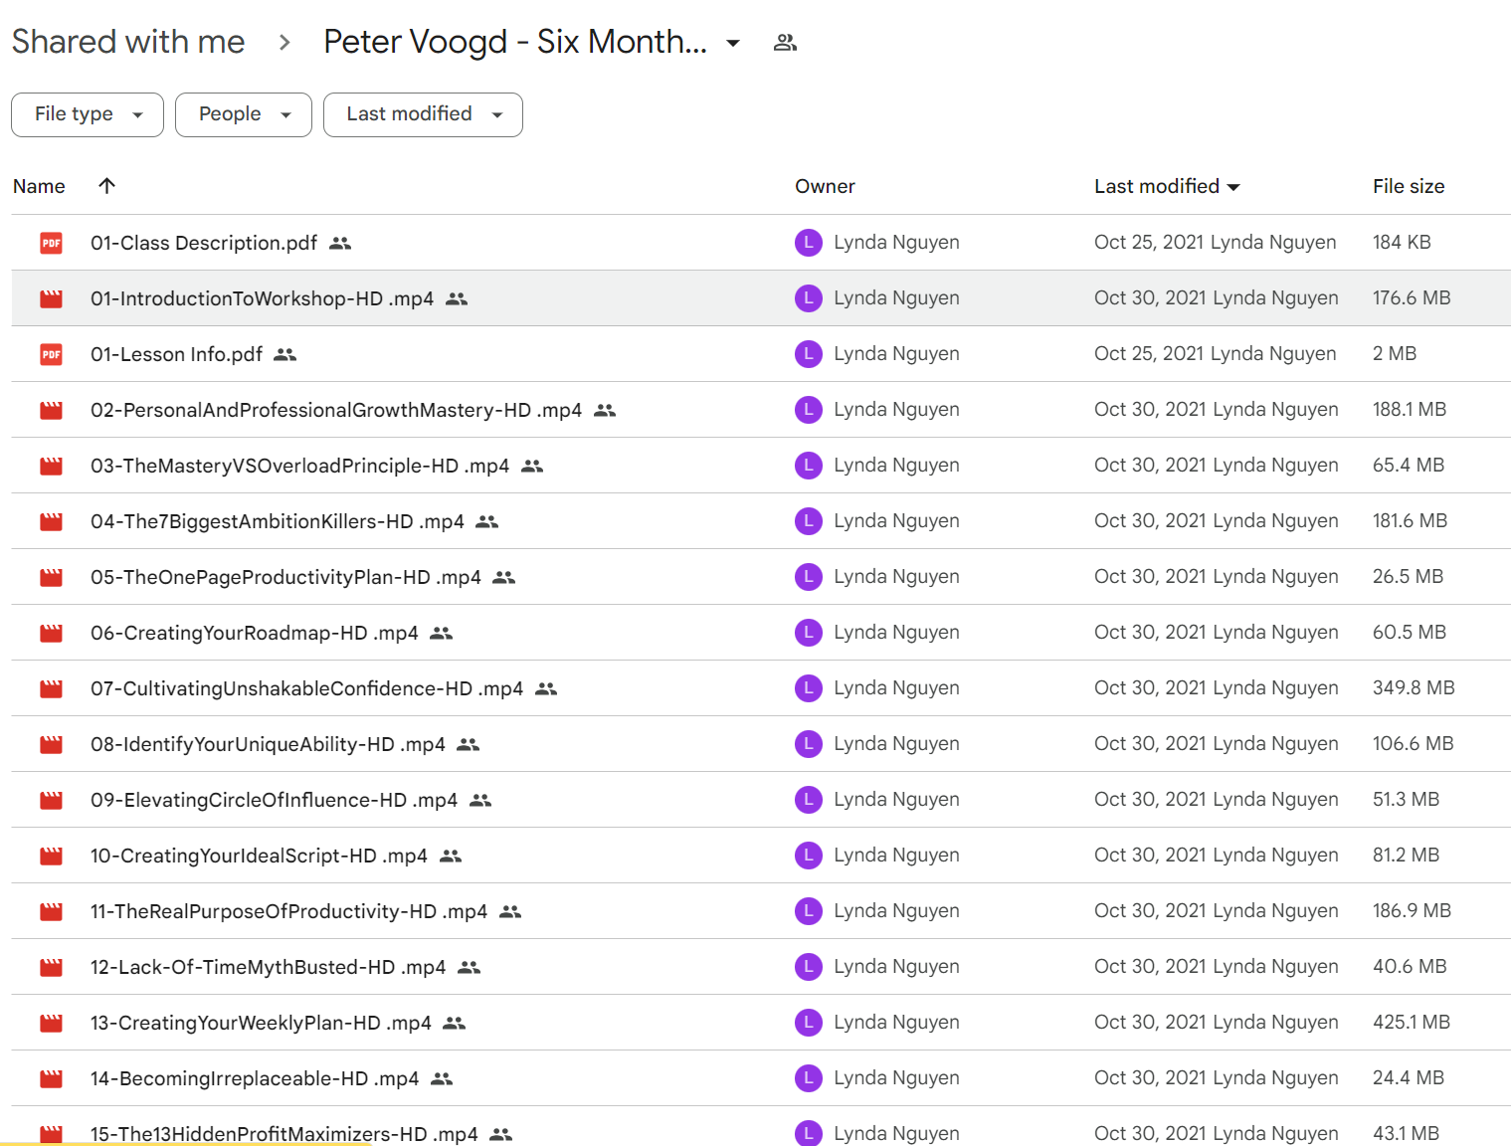Click shared icon beside 01-Lesson Info.pdf

coord(285,354)
